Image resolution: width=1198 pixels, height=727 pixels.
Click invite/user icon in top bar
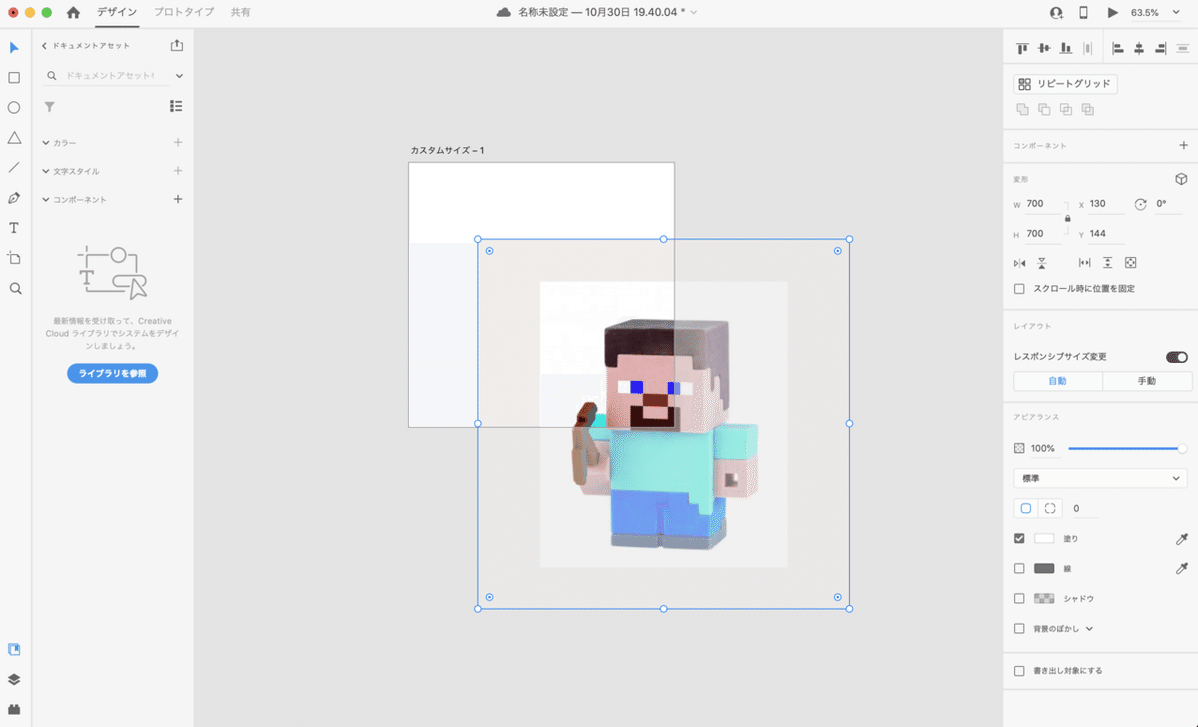click(1056, 13)
